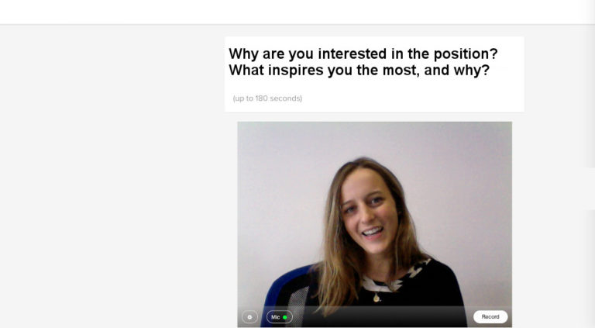
Task: Click the "(up to 180 seconds)" time limit note
Action: (x=267, y=98)
